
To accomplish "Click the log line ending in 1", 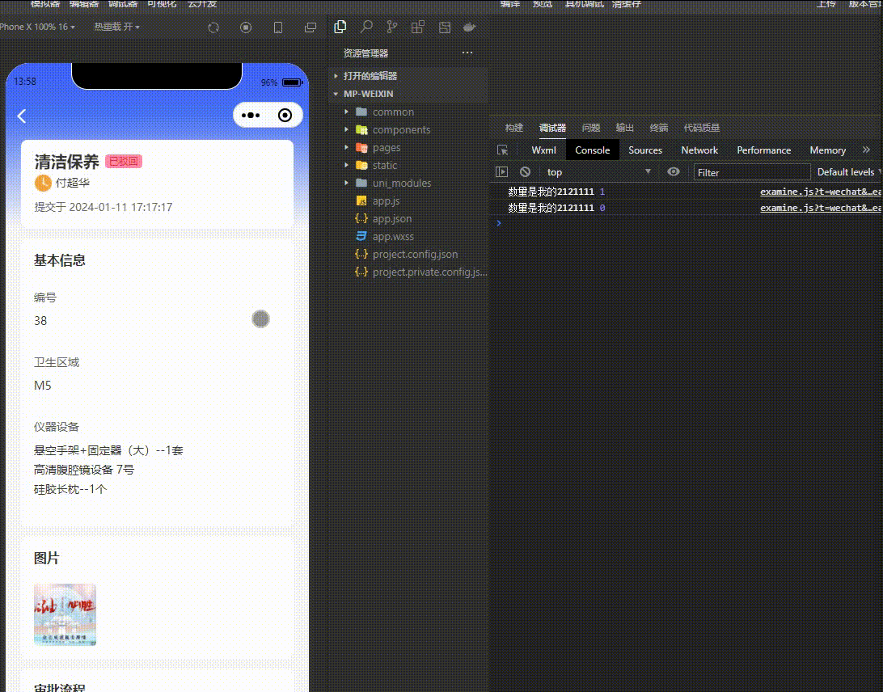I will click(556, 192).
